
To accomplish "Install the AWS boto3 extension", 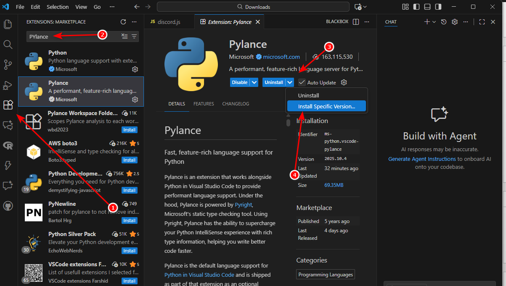I will [129, 160].
